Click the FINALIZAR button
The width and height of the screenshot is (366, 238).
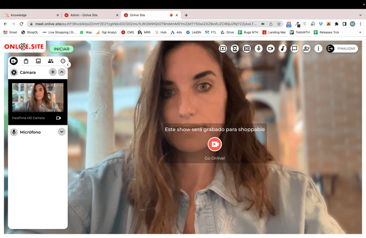[x=342, y=48]
